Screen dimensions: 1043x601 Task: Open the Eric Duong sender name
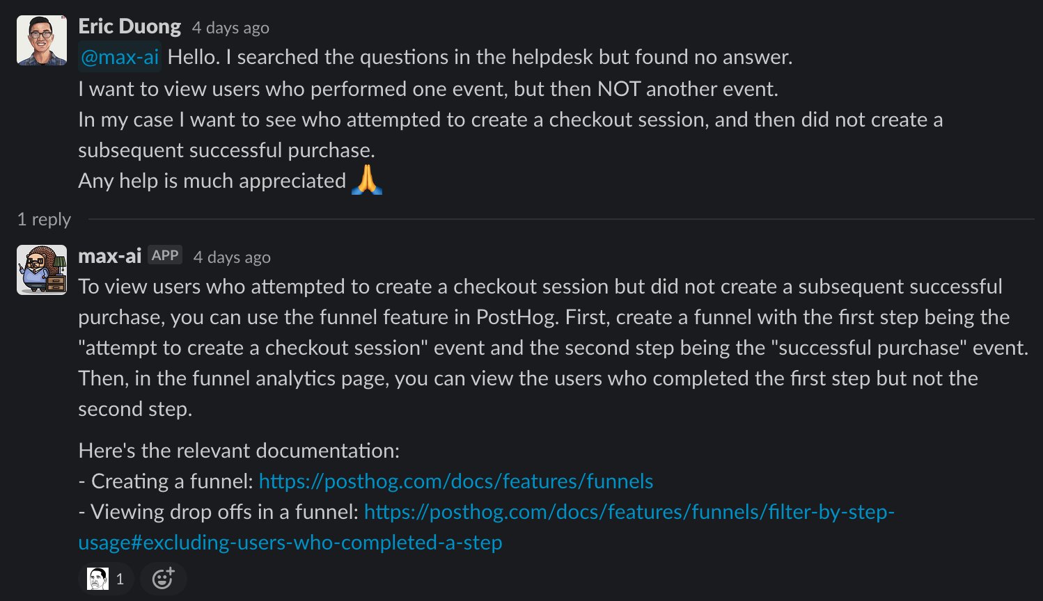(130, 26)
